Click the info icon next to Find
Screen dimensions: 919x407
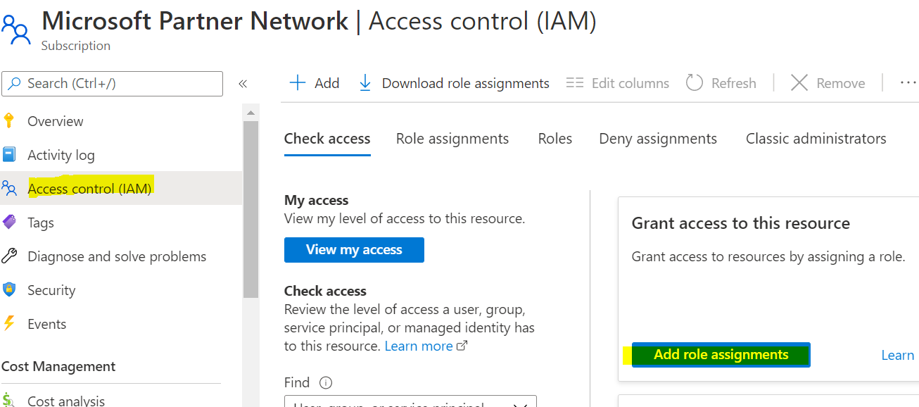(x=326, y=383)
